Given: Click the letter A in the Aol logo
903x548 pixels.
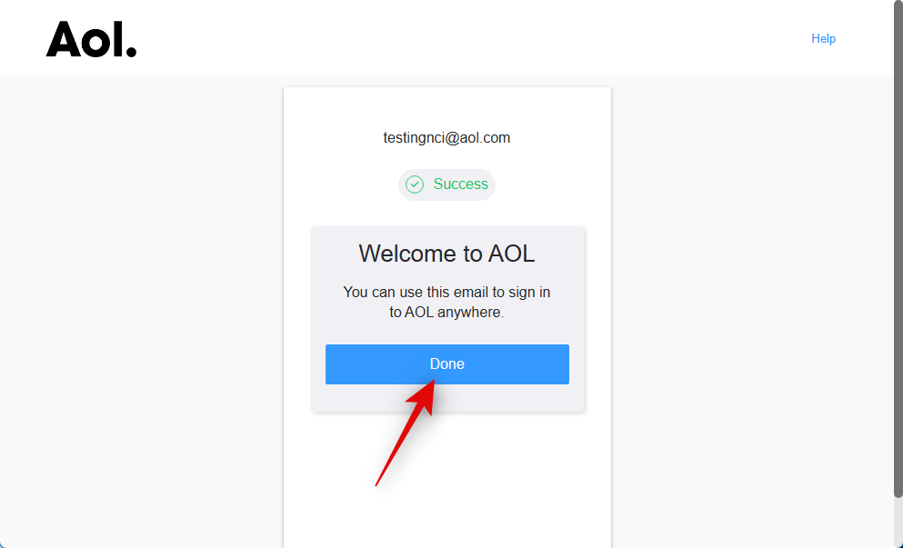Looking at the screenshot, I should click(x=64, y=40).
